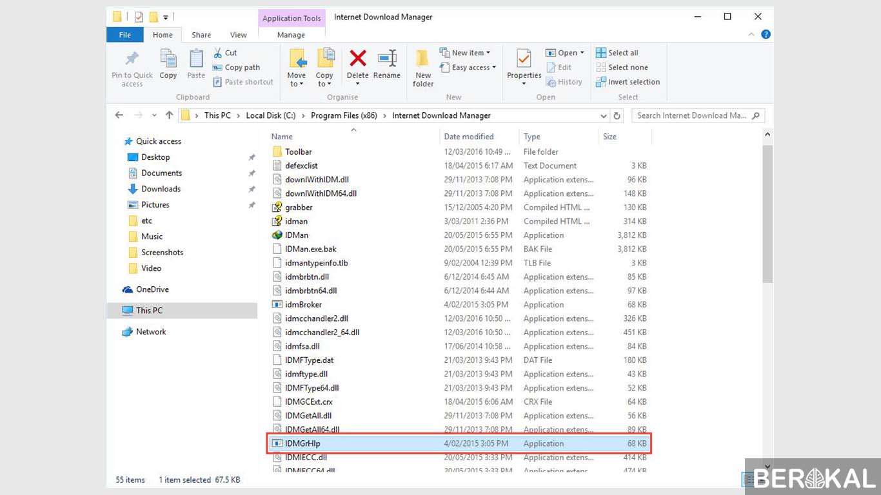This screenshot has width=881, height=495.
Task: Select the idmantypeinfo.tlb file
Action: click(317, 263)
